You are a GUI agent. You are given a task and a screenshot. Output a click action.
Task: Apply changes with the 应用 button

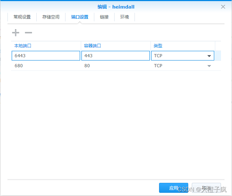click(174, 188)
